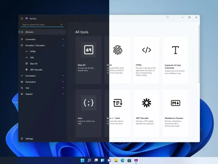Expand the Text chevron
This screenshot has height=164, width=218.
click(x=63, y=88)
